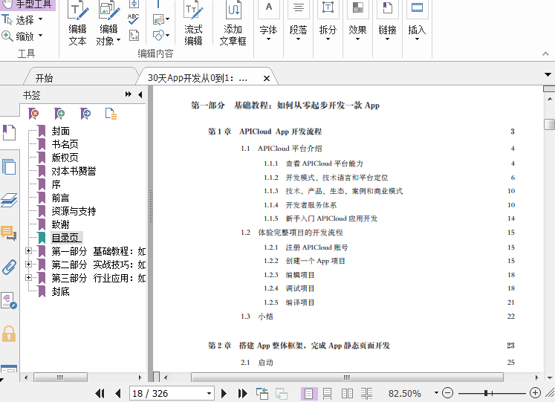Run the ABC spell check tool
The width and height of the screenshot is (555, 402).
click(134, 19)
